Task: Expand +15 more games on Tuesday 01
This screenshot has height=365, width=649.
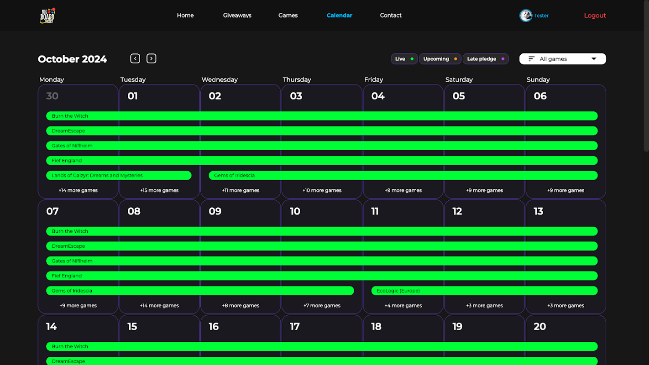Action: coord(159,190)
